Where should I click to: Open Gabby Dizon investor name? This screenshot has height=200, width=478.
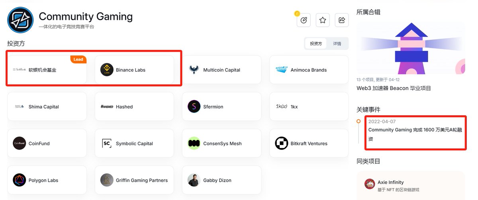click(x=217, y=180)
